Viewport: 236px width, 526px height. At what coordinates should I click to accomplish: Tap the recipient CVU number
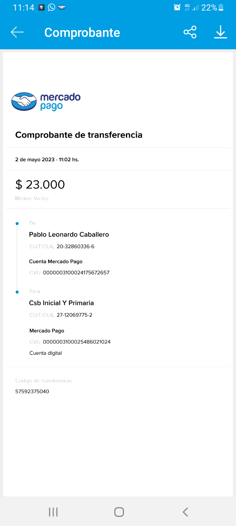click(x=77, y=342)
